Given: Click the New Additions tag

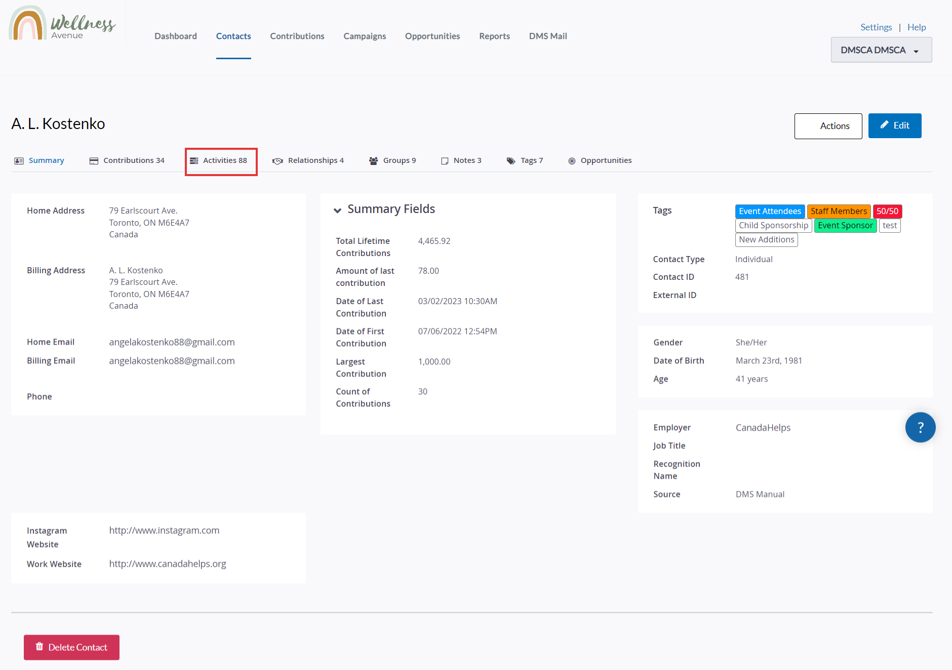Looking at the screenshot, I should coord(766,239).
